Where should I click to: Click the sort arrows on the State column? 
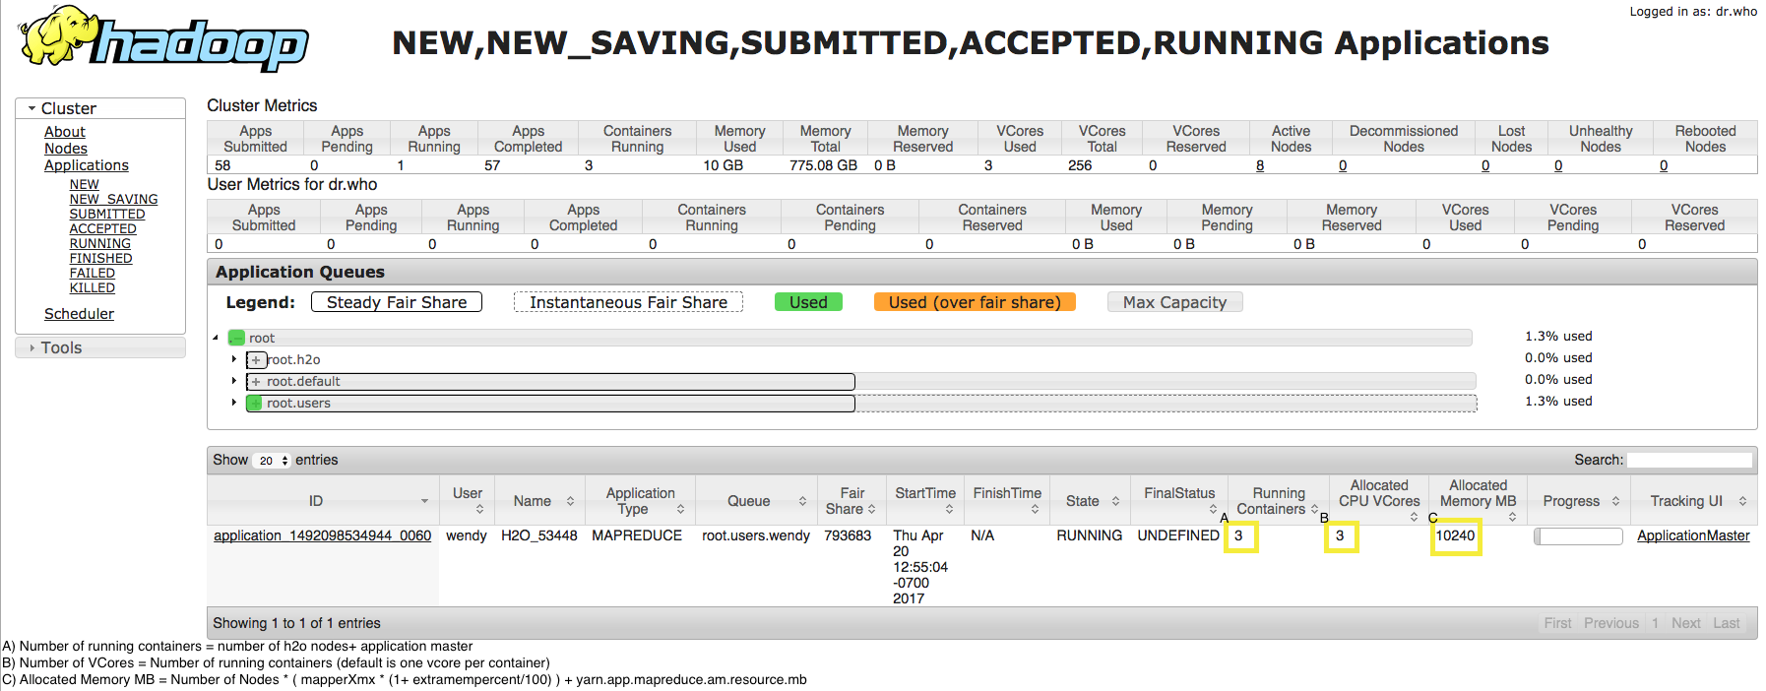(1115, 501)
